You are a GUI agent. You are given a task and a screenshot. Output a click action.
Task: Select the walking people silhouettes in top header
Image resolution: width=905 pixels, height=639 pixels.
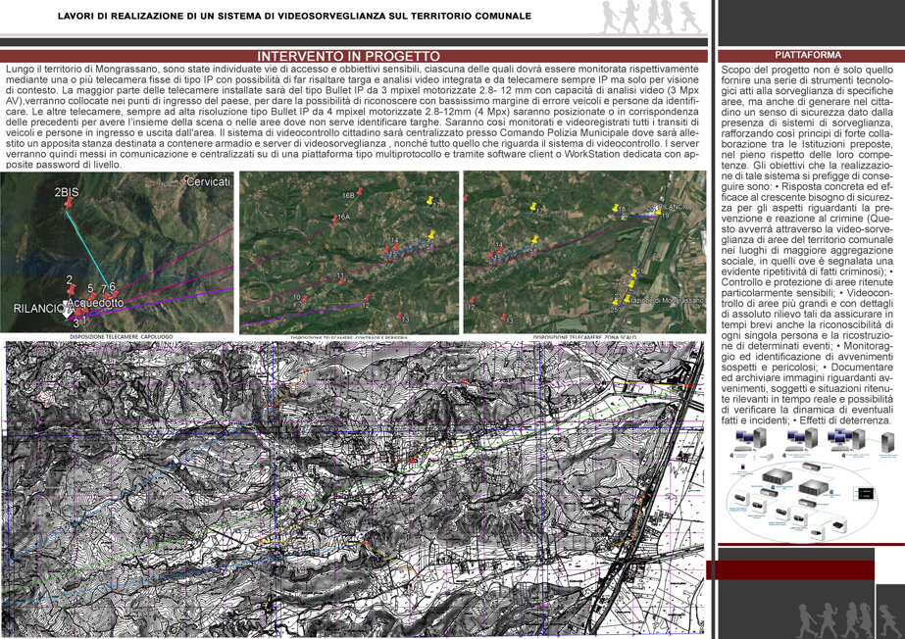tap(651, 17)
